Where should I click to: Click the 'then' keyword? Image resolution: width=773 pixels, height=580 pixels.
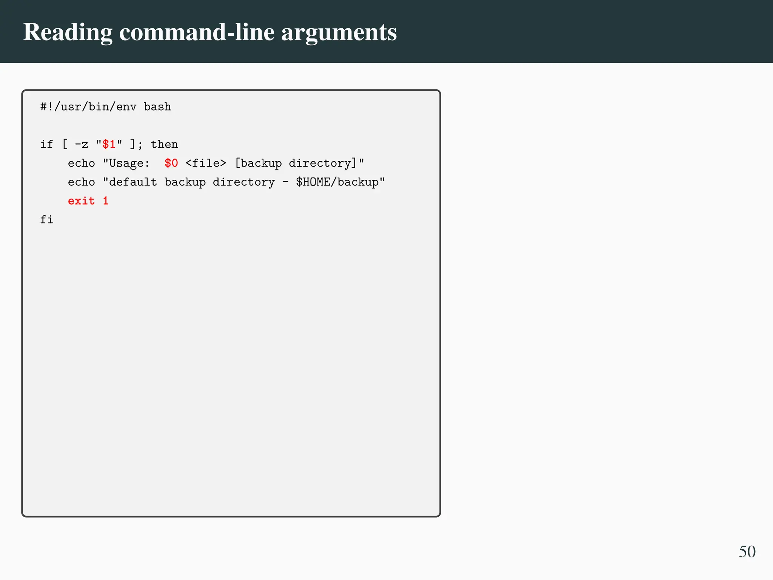164,144
